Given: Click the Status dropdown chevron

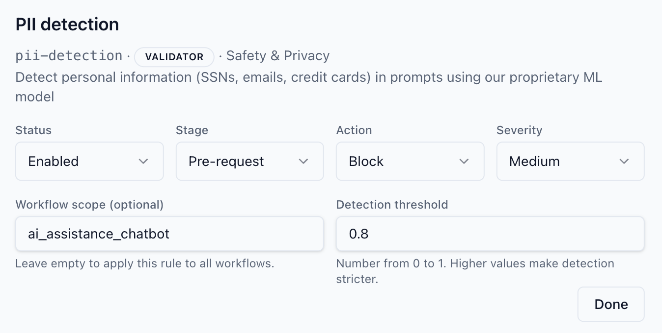Looking at the screenshot, I should [143, 161].
